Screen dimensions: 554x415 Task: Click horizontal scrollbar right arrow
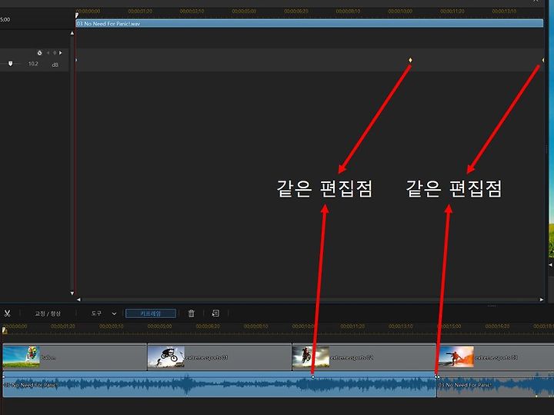pyautogui.click(x=542, y=300)
